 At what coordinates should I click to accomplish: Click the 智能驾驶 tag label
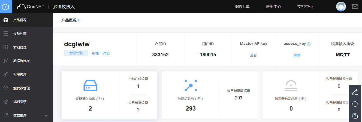coord(76,53)
